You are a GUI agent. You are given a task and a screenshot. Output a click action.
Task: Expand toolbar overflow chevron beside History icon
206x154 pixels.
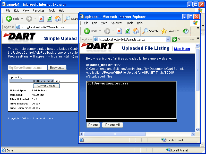[x=198, y=28]
